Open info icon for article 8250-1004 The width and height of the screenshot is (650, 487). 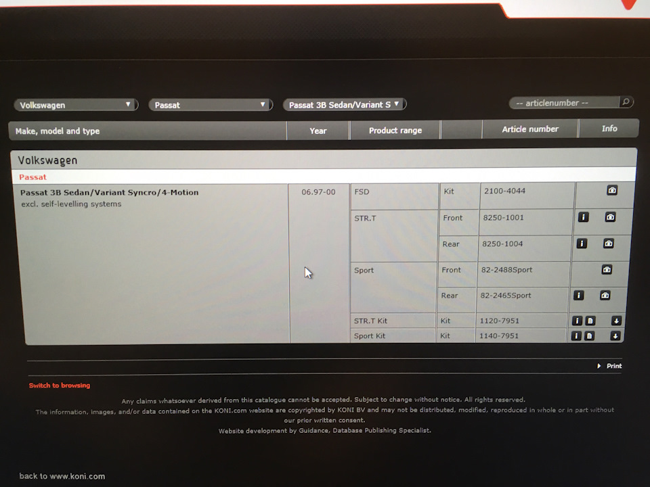(x=582, y=243)
